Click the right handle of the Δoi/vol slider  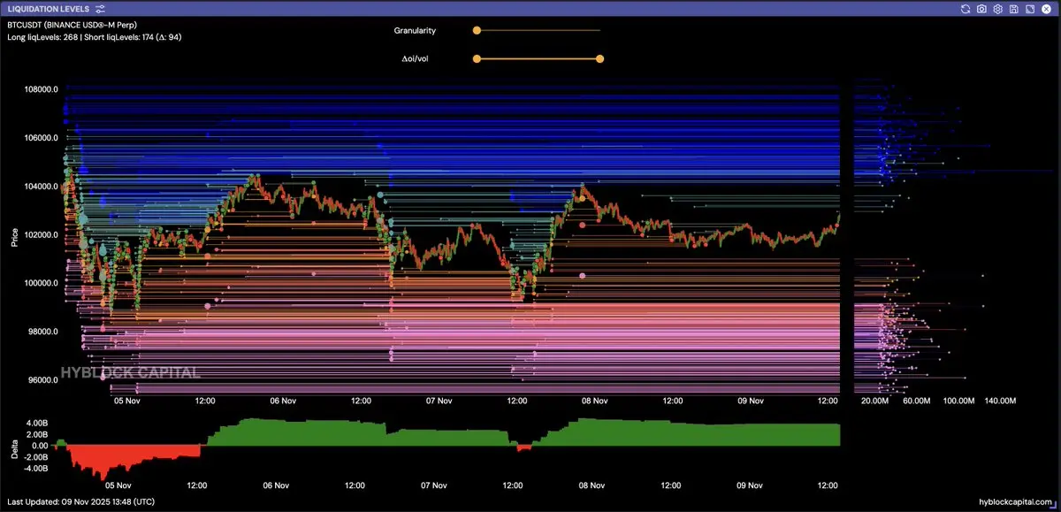coord(600,59)
